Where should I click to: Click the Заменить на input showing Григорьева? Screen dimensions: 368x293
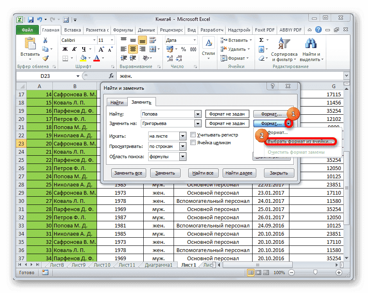click(x=168, y=123)
